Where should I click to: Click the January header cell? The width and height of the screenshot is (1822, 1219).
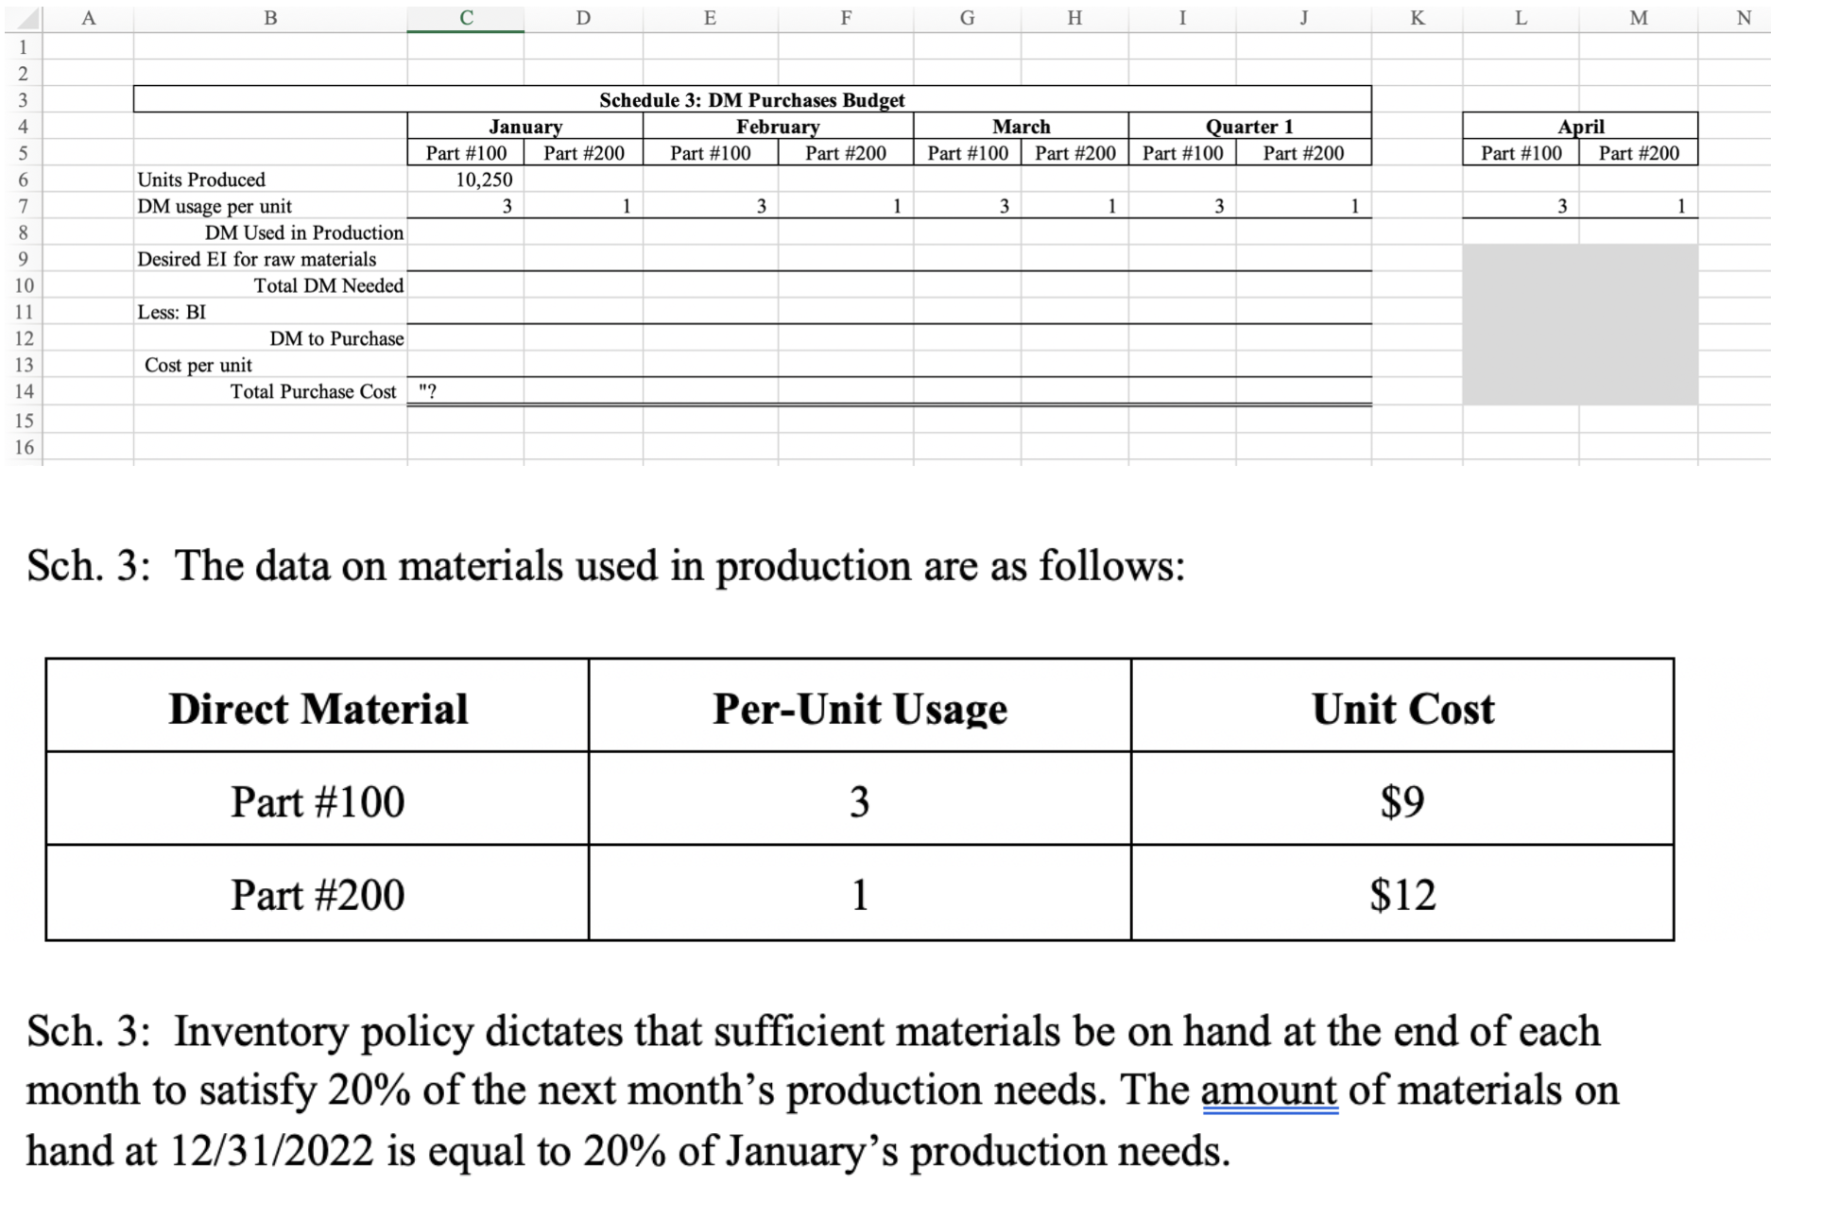(x=524, y=127)
